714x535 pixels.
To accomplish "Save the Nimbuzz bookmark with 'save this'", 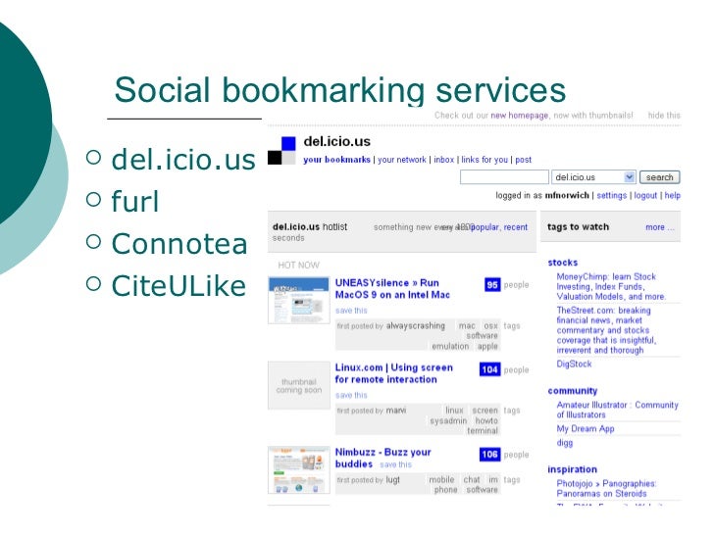I will tap(395, 464).
